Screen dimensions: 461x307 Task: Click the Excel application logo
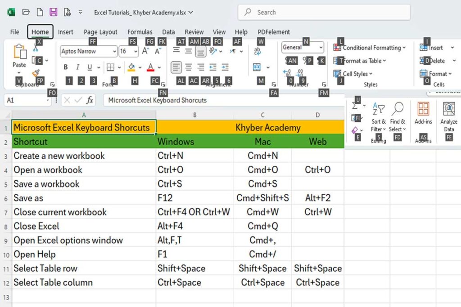(x=11, y=12)
